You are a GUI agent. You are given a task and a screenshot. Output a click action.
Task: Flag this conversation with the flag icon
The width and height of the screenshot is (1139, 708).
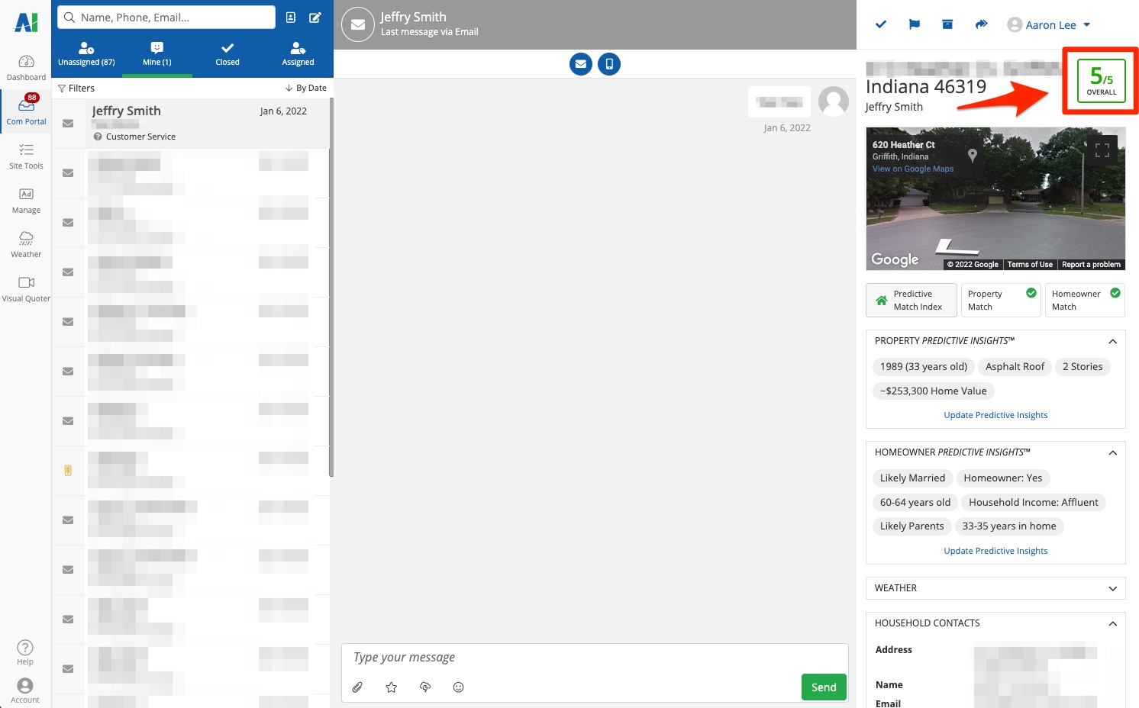click(914, 24)
